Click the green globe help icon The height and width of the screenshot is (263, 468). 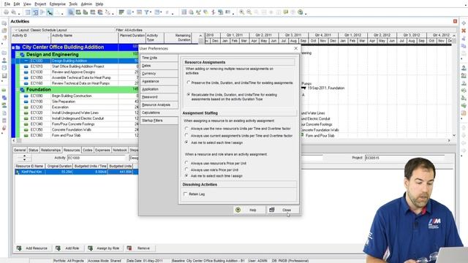[x=301, y=12]
